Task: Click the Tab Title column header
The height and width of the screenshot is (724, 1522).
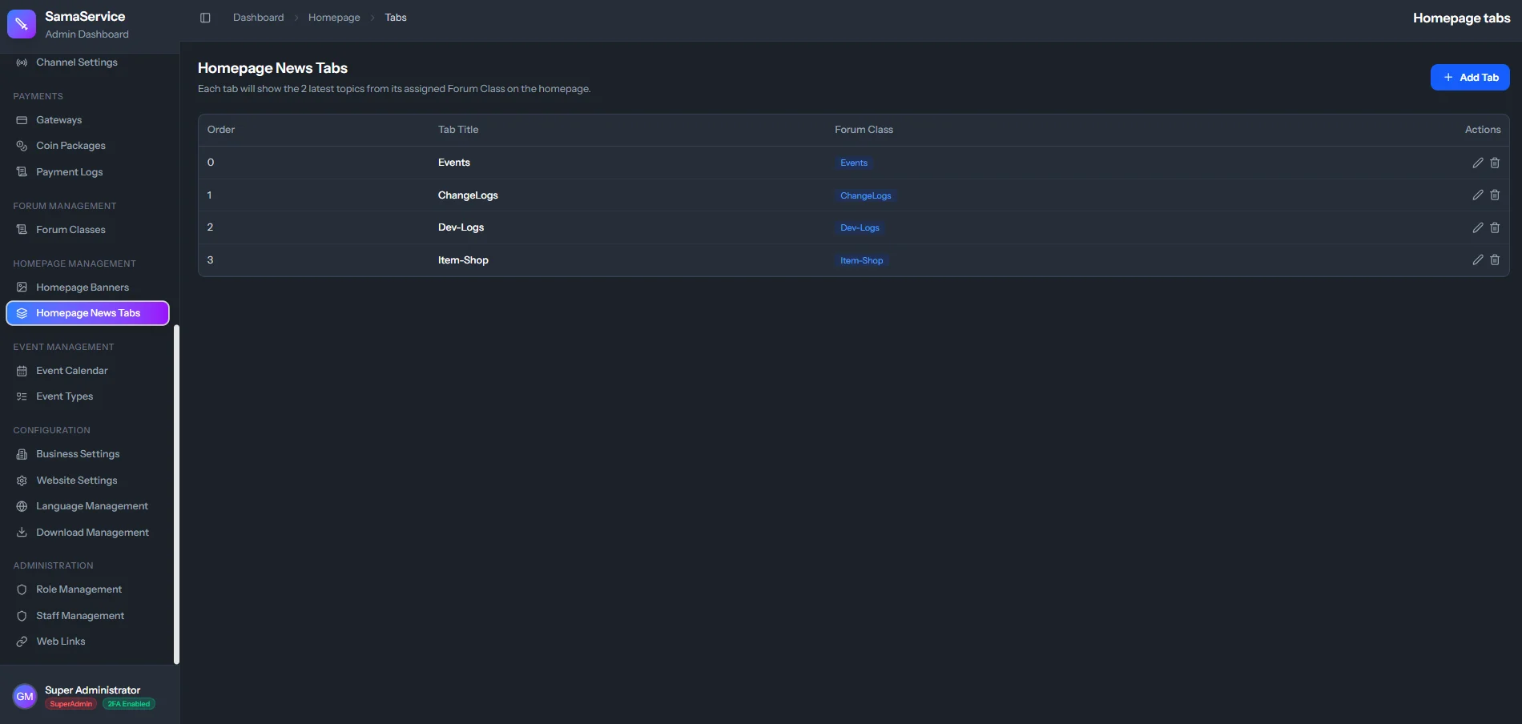Action: pyautogui.click(x=458, y=130)
